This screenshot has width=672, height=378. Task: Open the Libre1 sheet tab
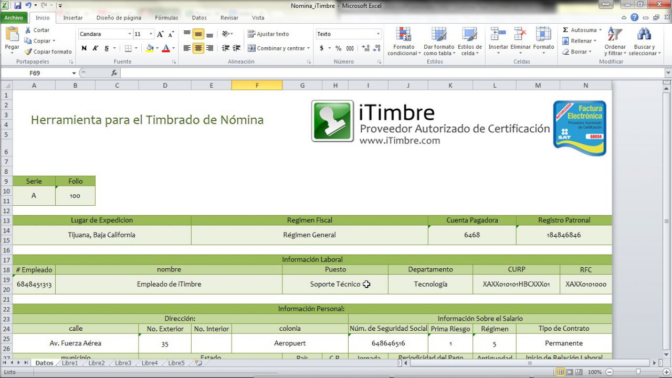coord(70,363)
